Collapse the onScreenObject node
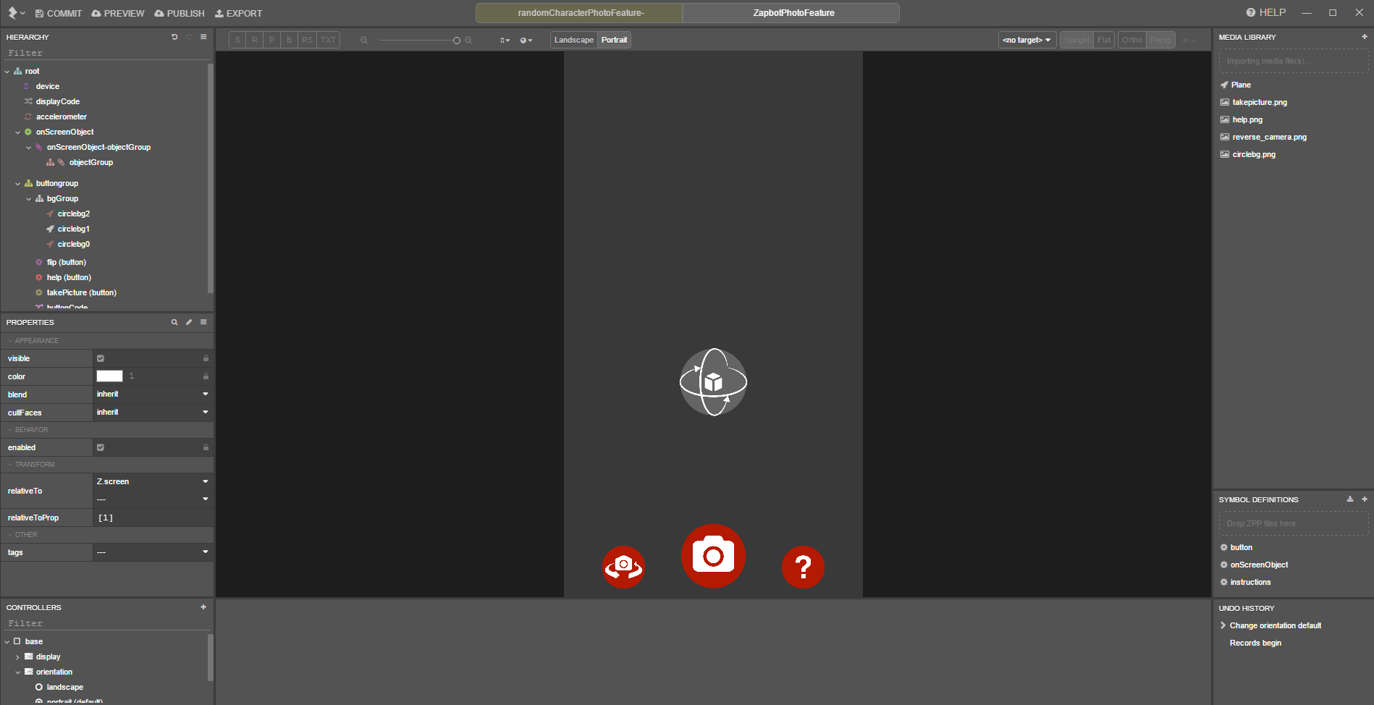This screenshot has height=705, width=1374. [x=18, y=132]
